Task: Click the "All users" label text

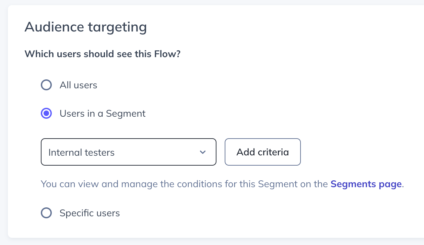Action: (78, 85)
